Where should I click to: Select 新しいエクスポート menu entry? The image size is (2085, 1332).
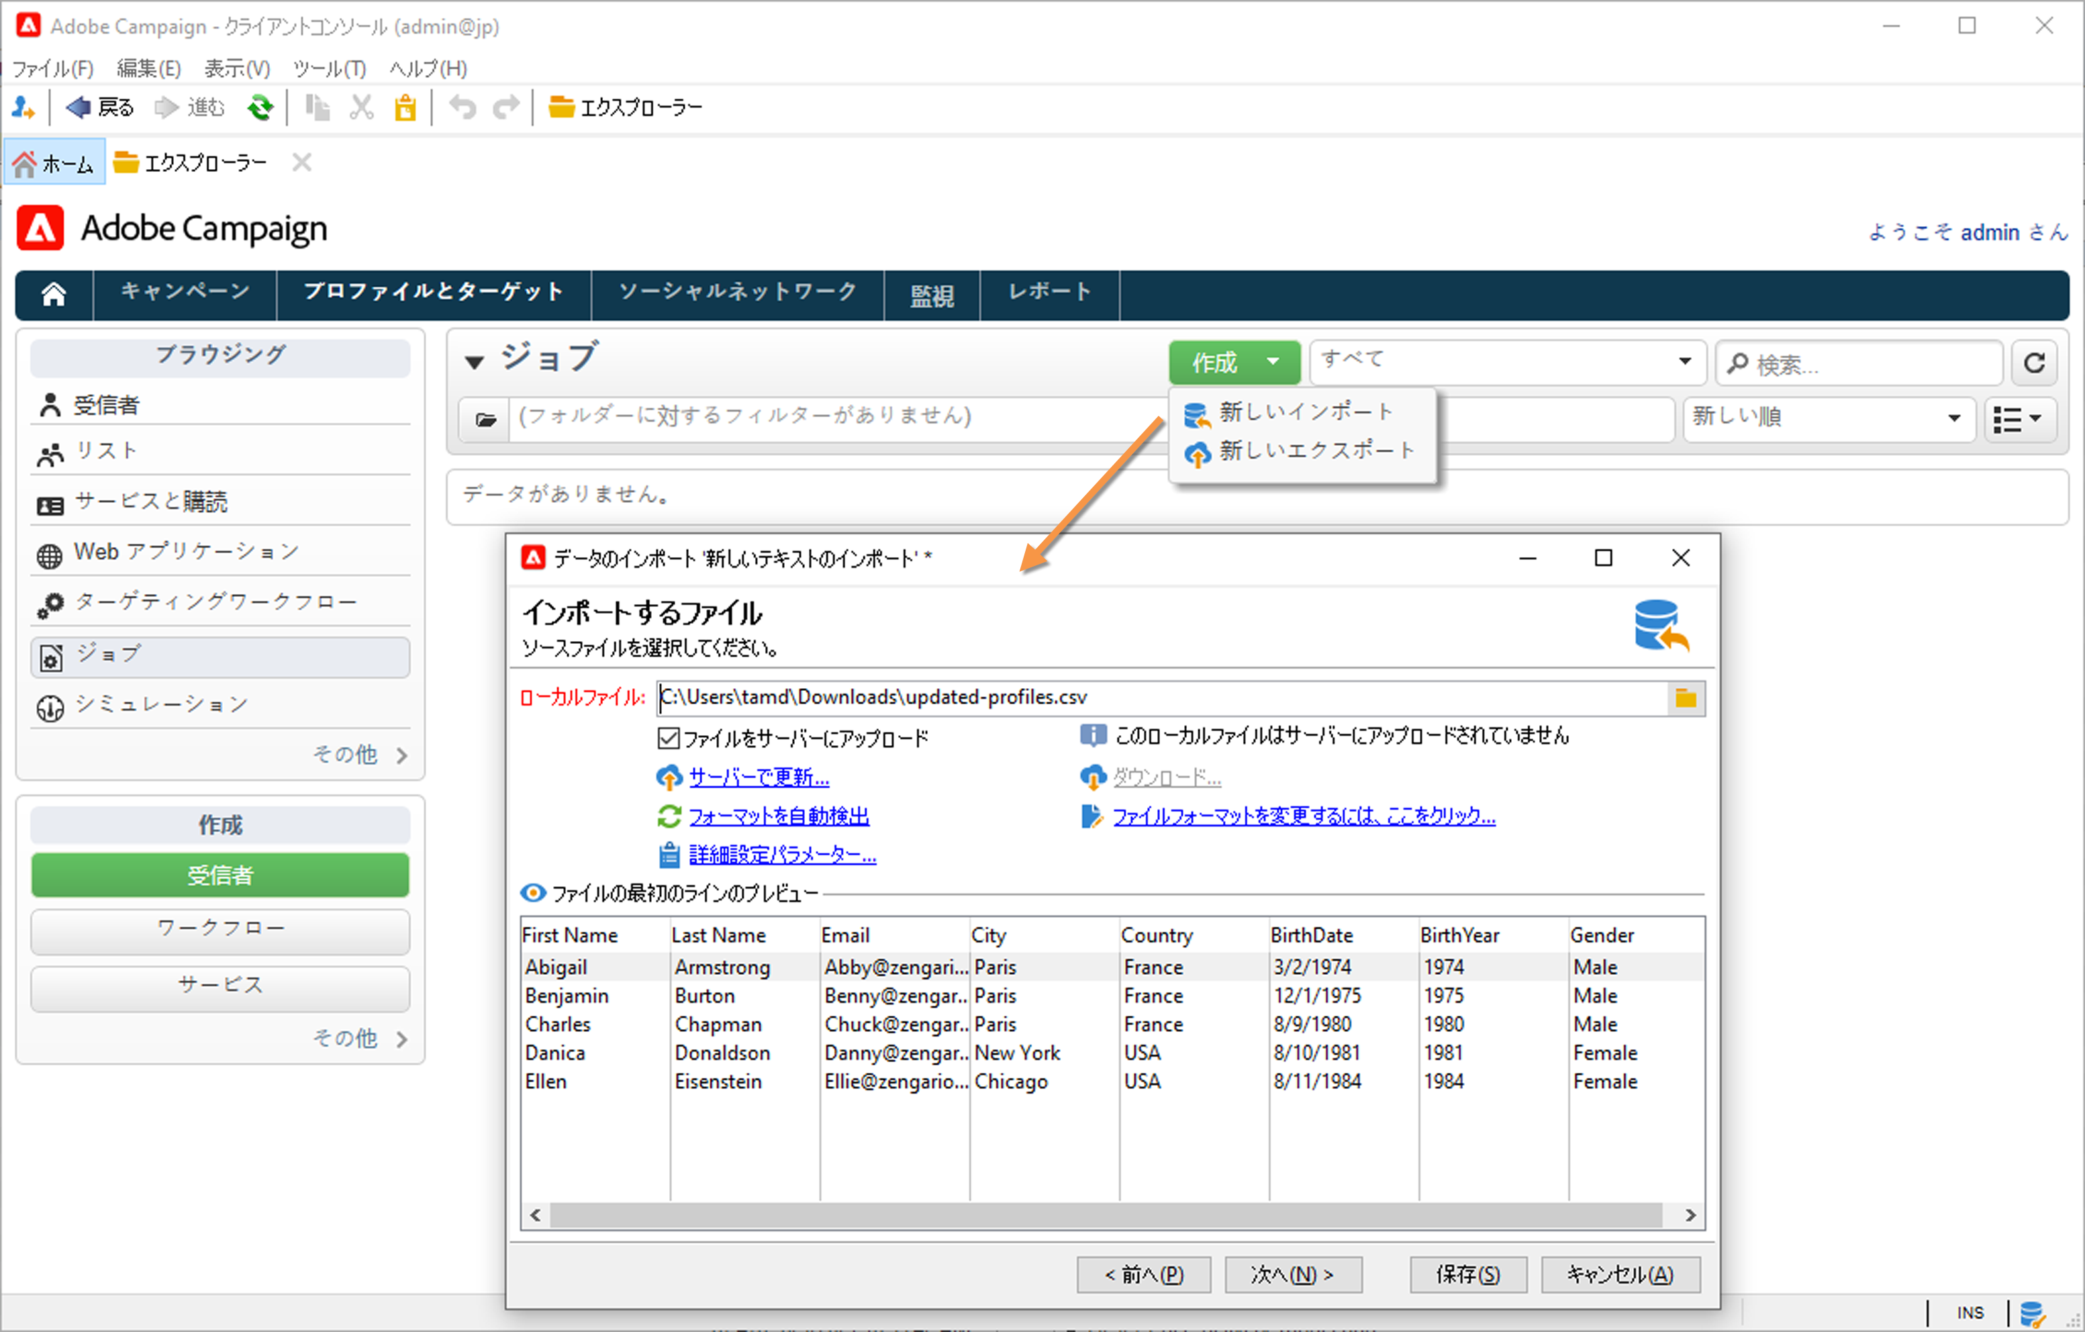click(1315, 450)
